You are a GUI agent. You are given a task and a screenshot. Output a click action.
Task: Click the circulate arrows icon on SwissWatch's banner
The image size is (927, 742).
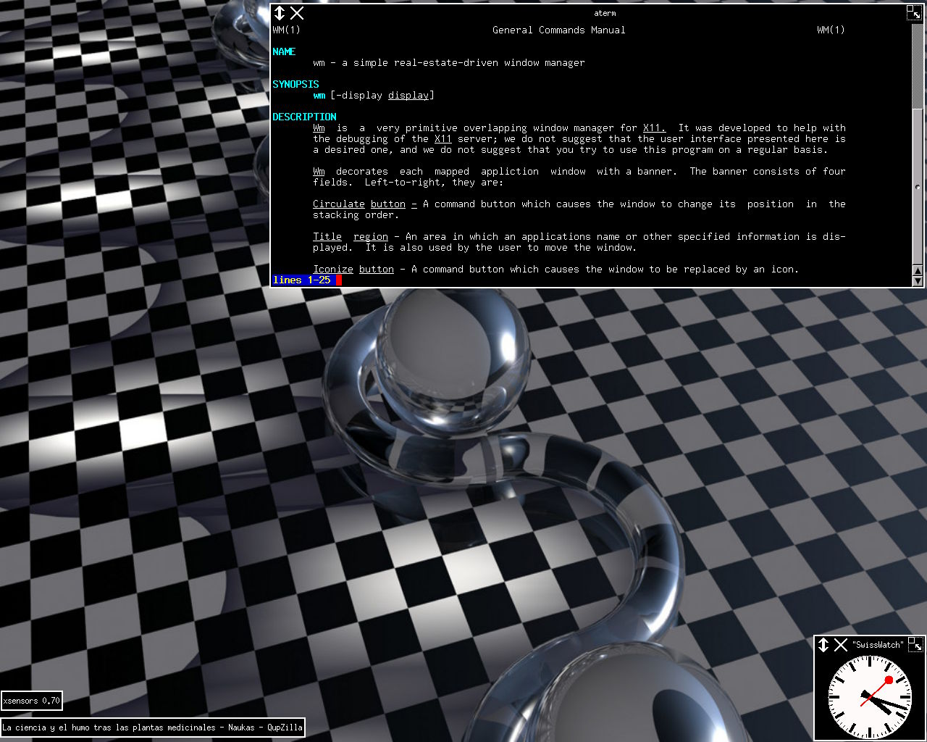823,645
